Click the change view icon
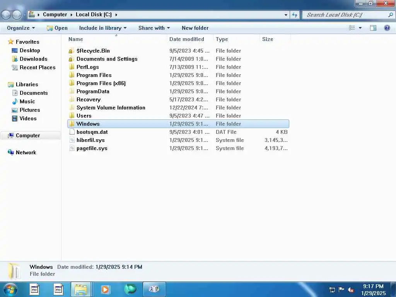 352,28
